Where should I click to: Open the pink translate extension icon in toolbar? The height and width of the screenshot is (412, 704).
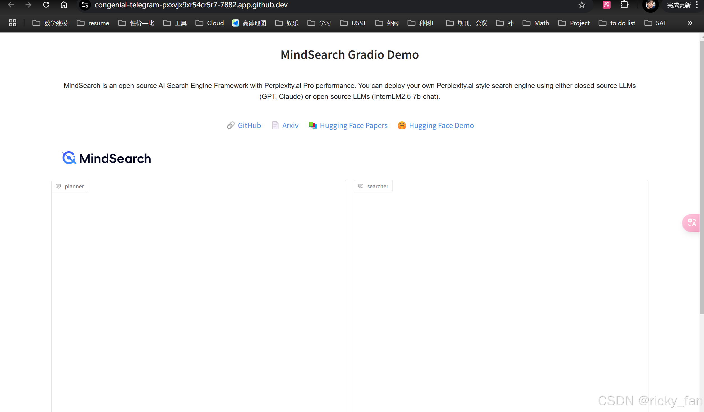pyautogui.click(x=606, y=5)
